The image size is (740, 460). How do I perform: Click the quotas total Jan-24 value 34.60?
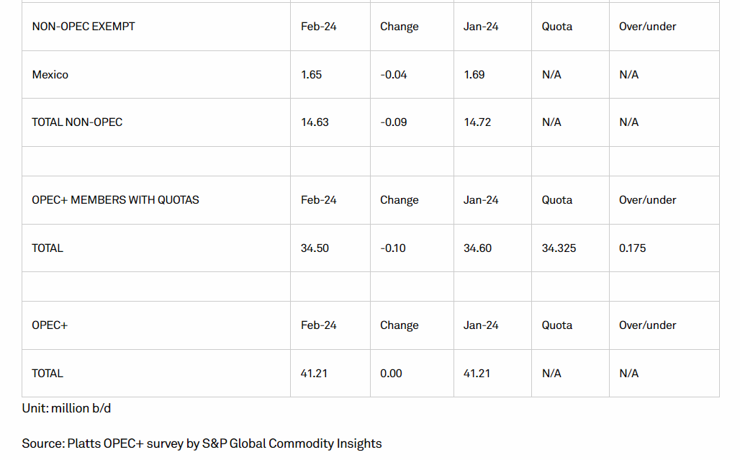(477, 248)
